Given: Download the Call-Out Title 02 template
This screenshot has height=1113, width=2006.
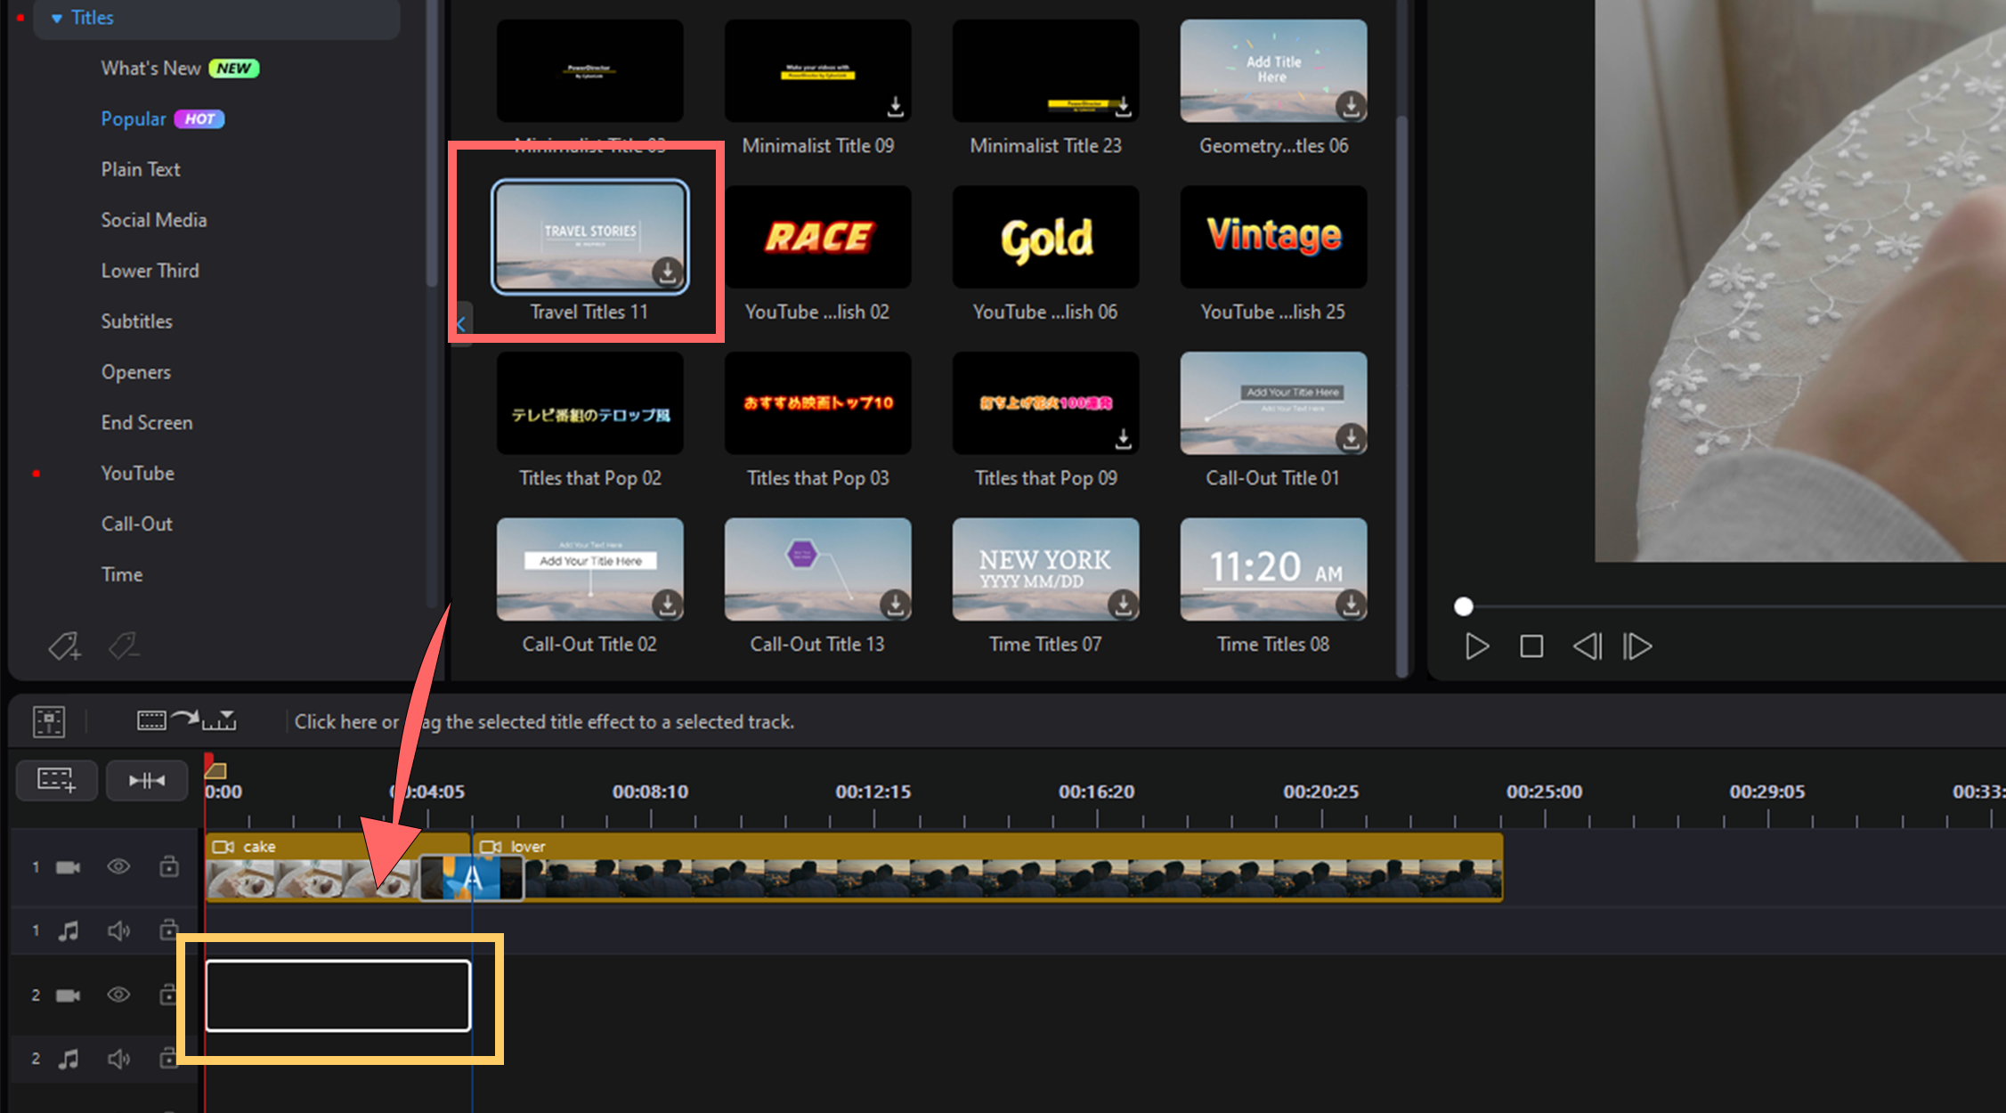Looking at the screenshot, I should pos(667,605).
